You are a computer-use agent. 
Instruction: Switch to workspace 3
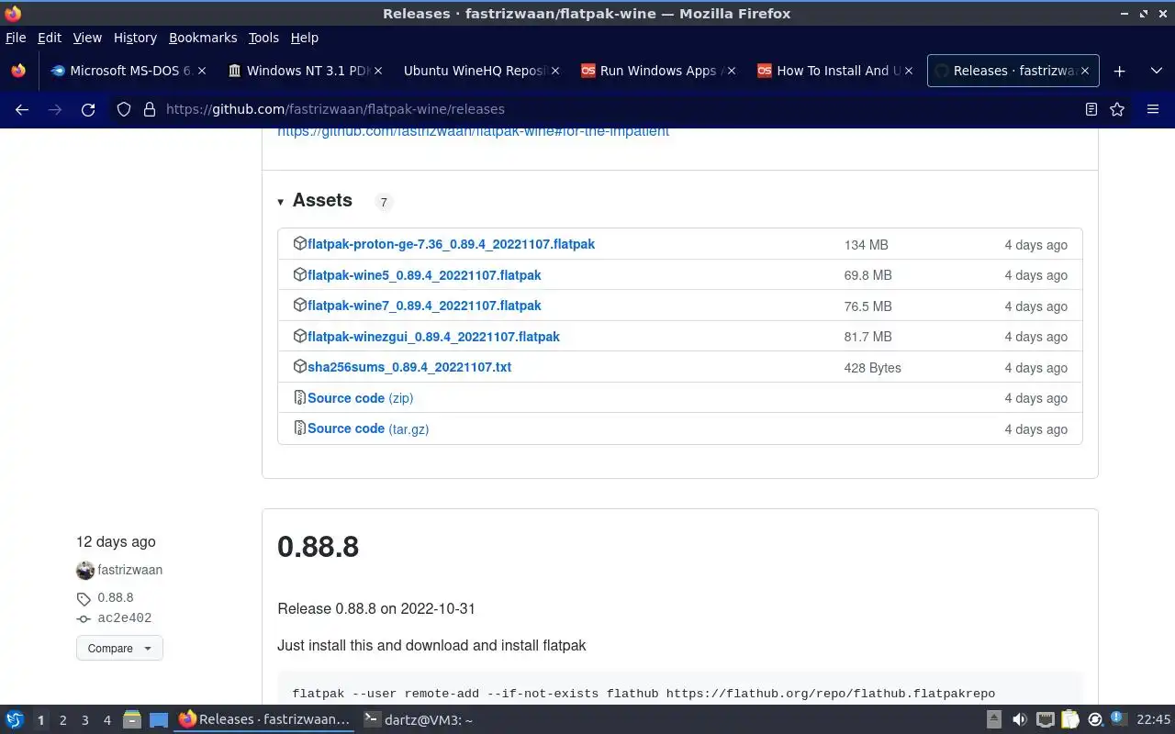coord(85,720)
